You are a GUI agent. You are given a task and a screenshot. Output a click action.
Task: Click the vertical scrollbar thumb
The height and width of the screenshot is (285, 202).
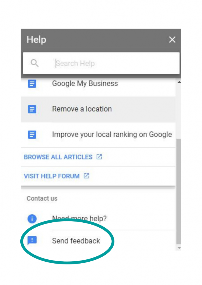coord(179,191)
